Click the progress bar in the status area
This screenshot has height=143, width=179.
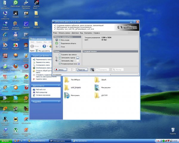pyautogui.click(x=124, y=75)
